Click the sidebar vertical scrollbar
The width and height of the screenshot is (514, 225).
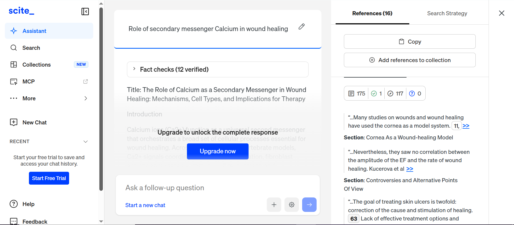click(x=101, y=99)
